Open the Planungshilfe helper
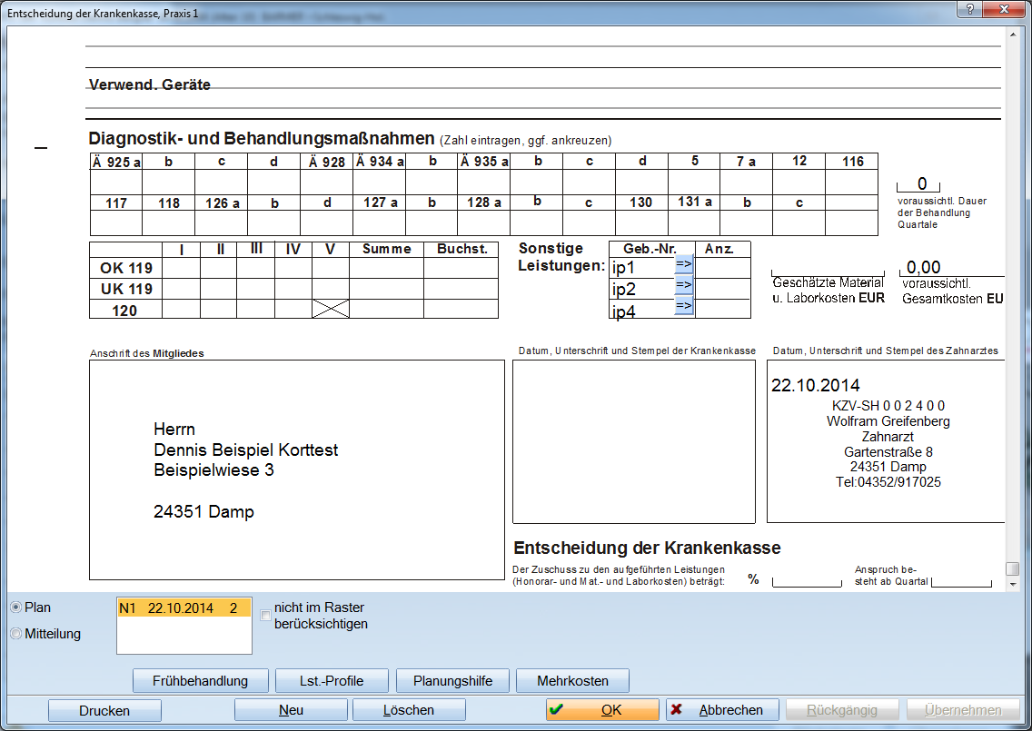The height and width of the screenshot is (731, 1032). [x=452, y=681]
